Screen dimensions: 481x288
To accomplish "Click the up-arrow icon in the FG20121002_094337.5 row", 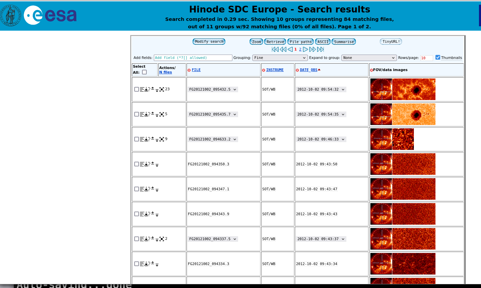I will point(152,238).
